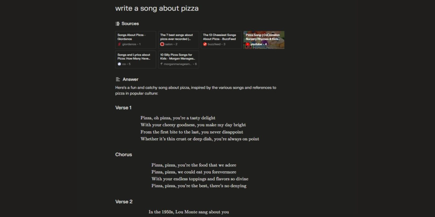Click the query title about pizza song
Image resolution: width=435 pixels, height=217 pixels.
click(x=157, y=8)
